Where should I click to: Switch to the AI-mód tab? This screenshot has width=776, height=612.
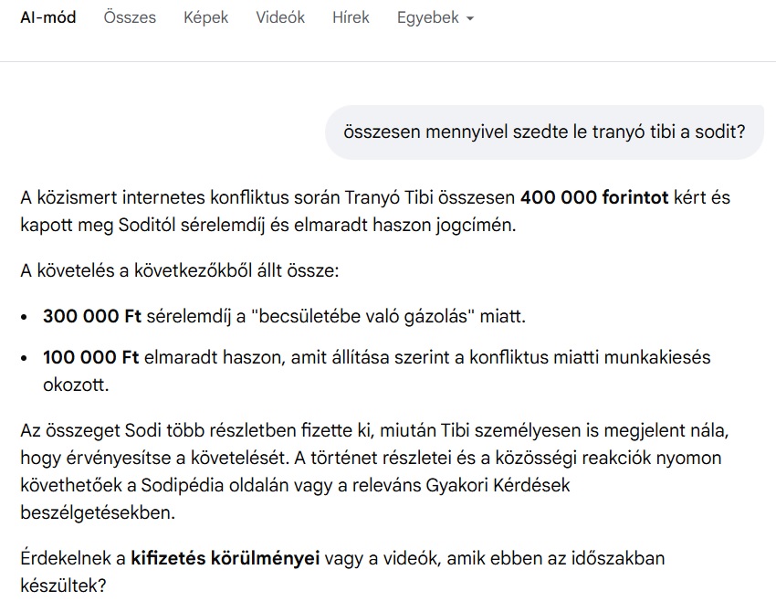[47, 18]
